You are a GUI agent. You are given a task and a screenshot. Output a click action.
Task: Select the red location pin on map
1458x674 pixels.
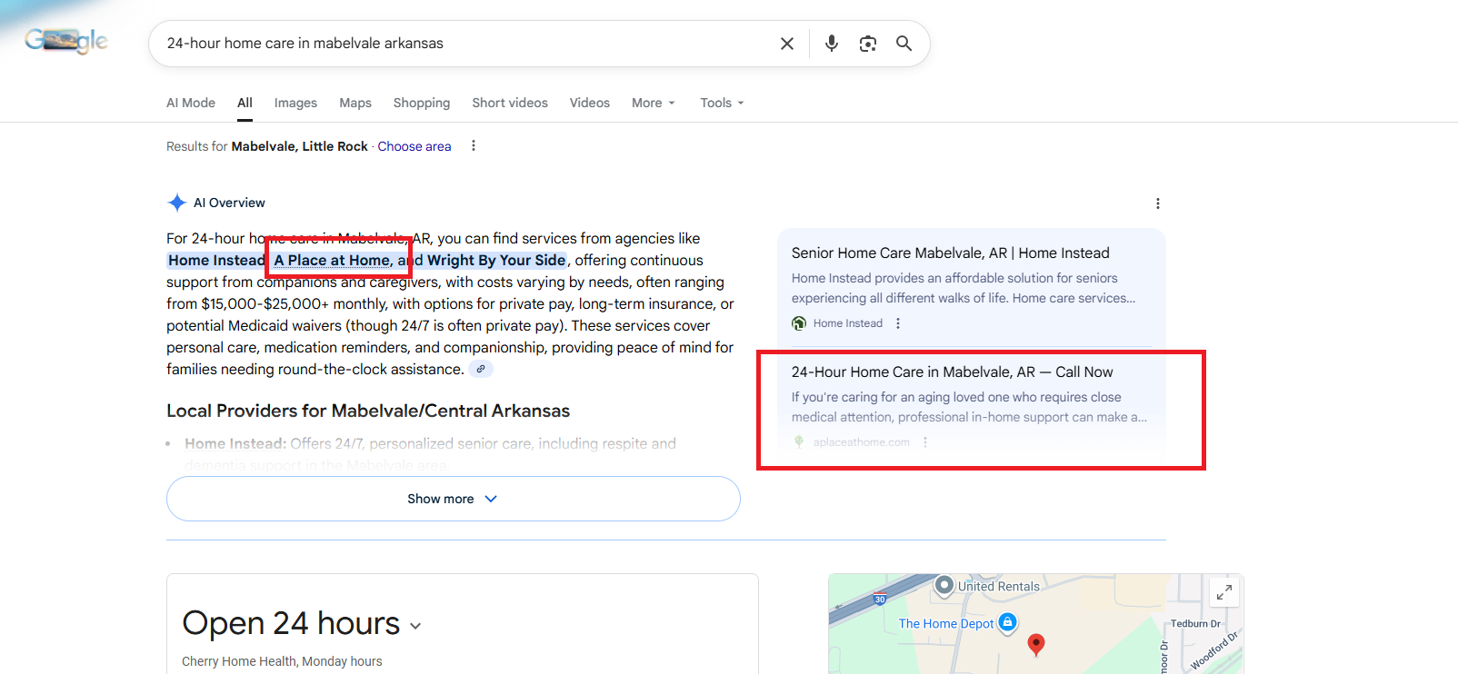click(x=1035, y=644)
